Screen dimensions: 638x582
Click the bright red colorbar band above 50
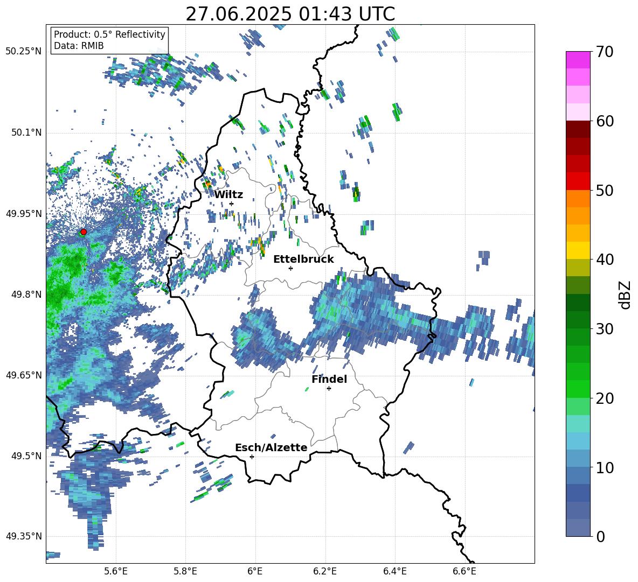click(x=578, y=181)
